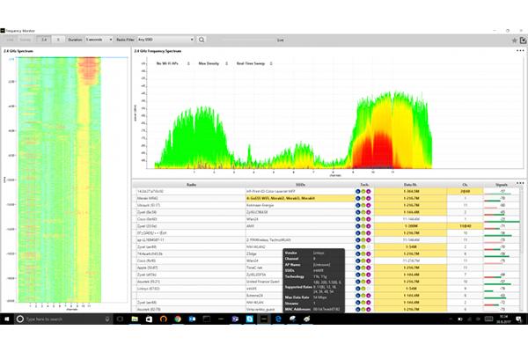Expand the Max Density selector
This screenshot has height=352, width=528.
pos(213,63)
